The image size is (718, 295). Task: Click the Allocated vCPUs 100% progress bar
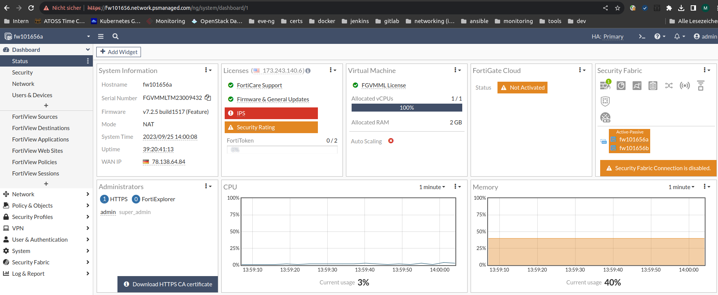click(x=407, y=108)
